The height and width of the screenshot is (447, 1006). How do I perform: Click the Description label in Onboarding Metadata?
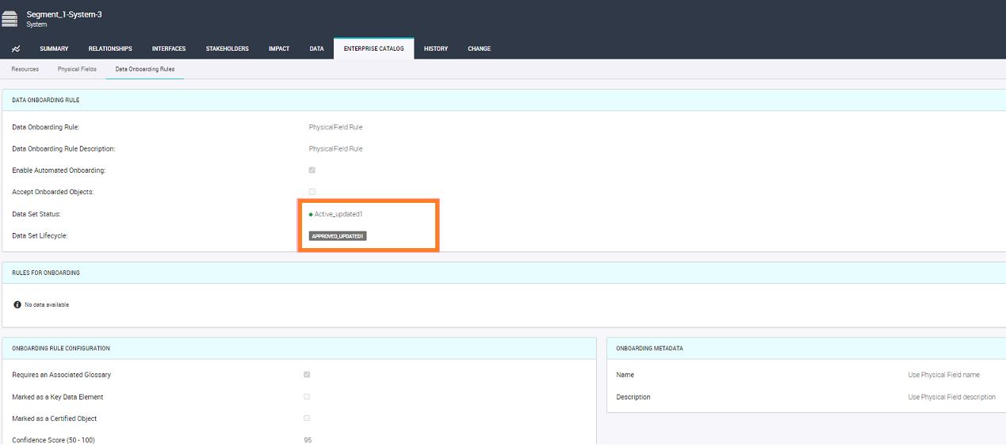633,397
